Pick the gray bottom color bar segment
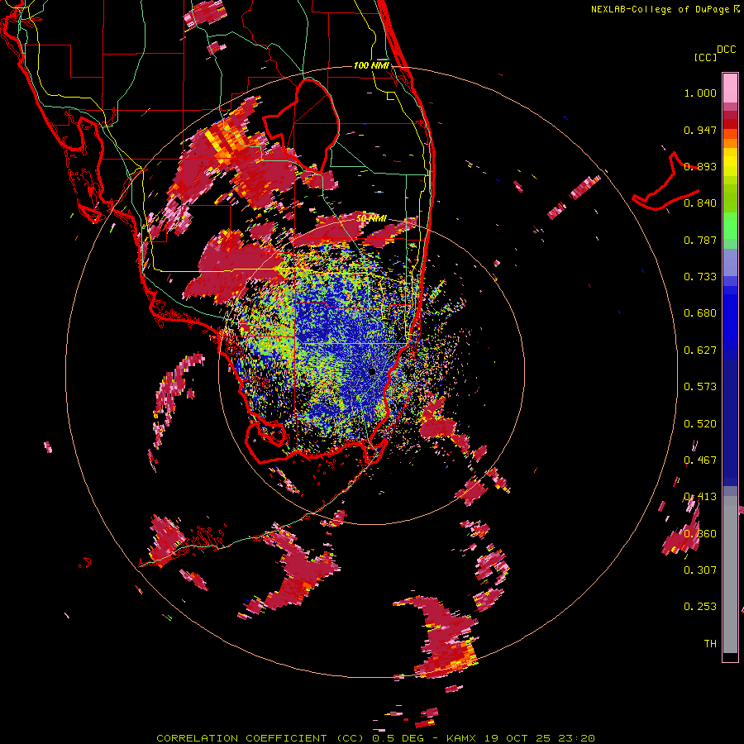This screenshot has width=744, height=744. coord(730,575)
